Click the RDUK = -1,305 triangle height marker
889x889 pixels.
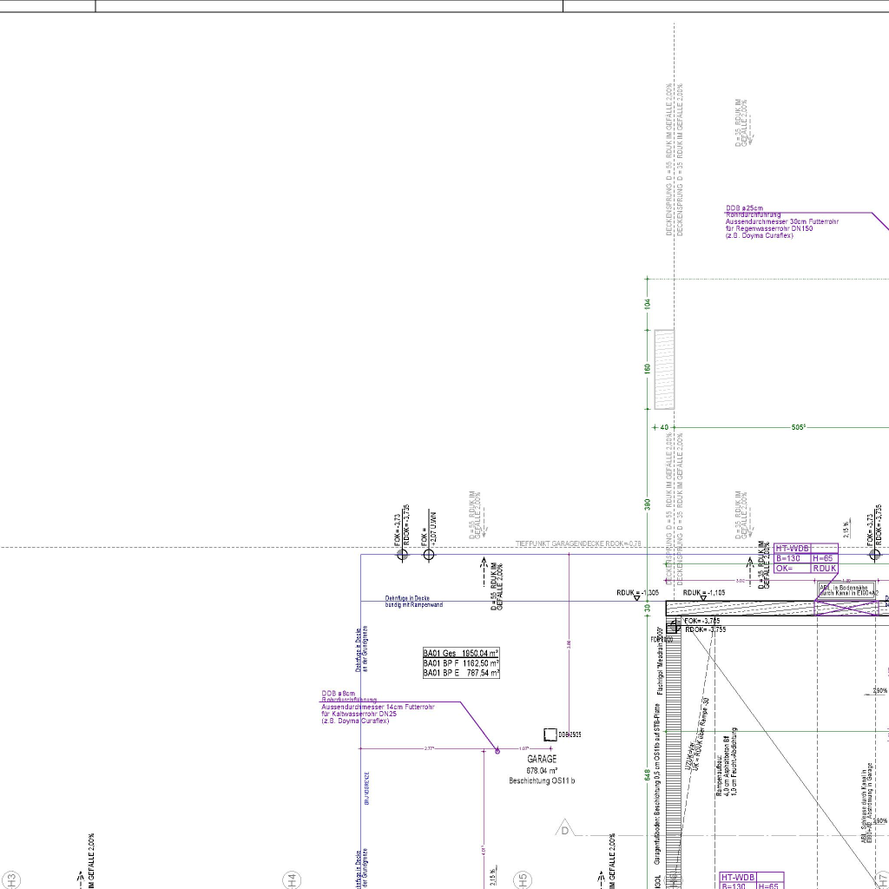tap(636, 598)
